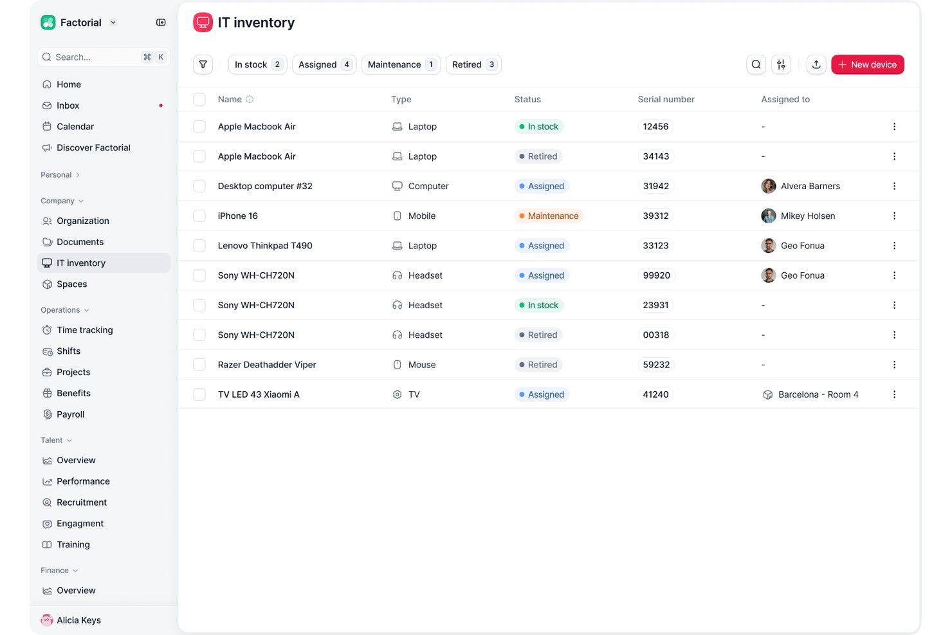Check the Apple Macbook Air In stock row

point(199,127)
